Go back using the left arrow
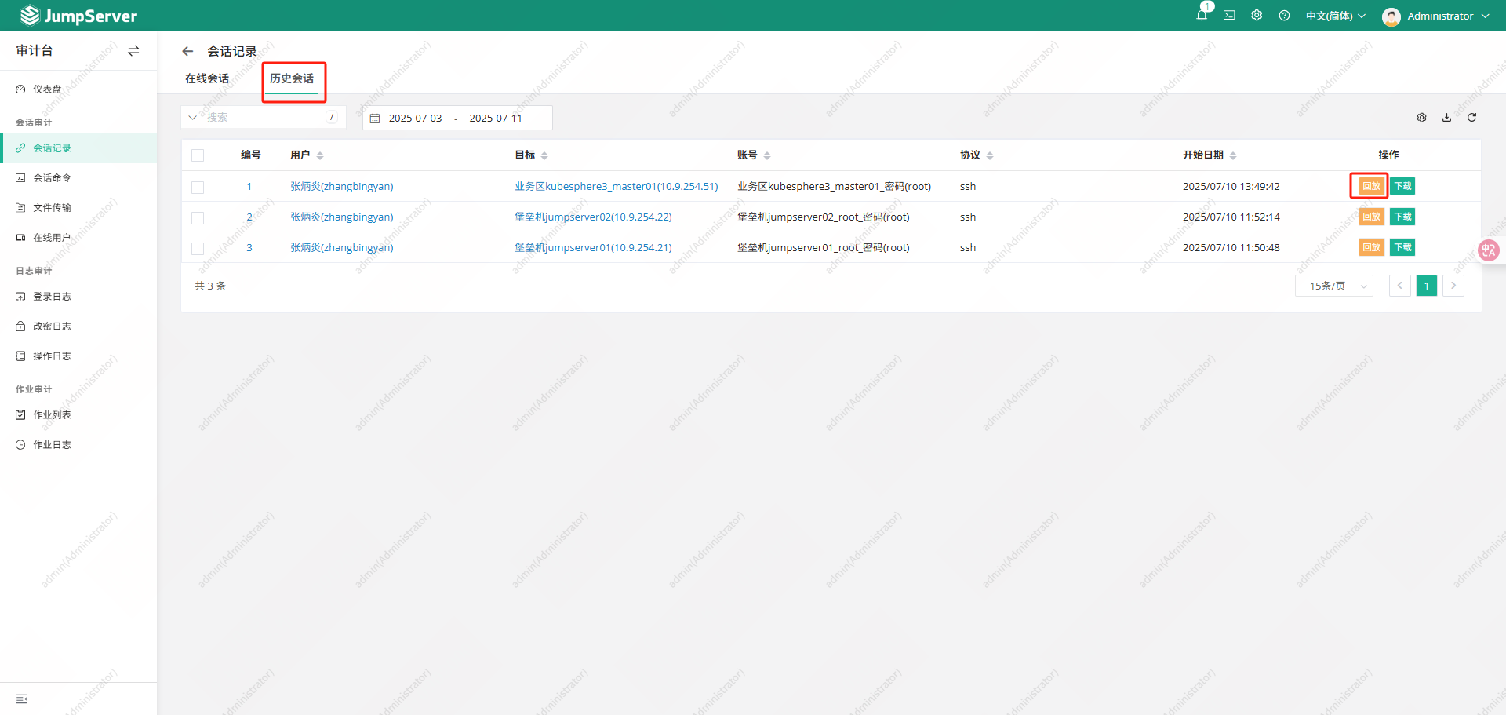The image size is (1506, 715). pos(187,51)
